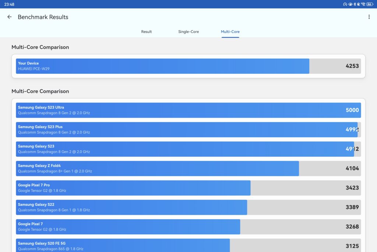Select the Samsung Galaxy S23 Ultra entry
The image size is (377, 252).
point(188,110)
